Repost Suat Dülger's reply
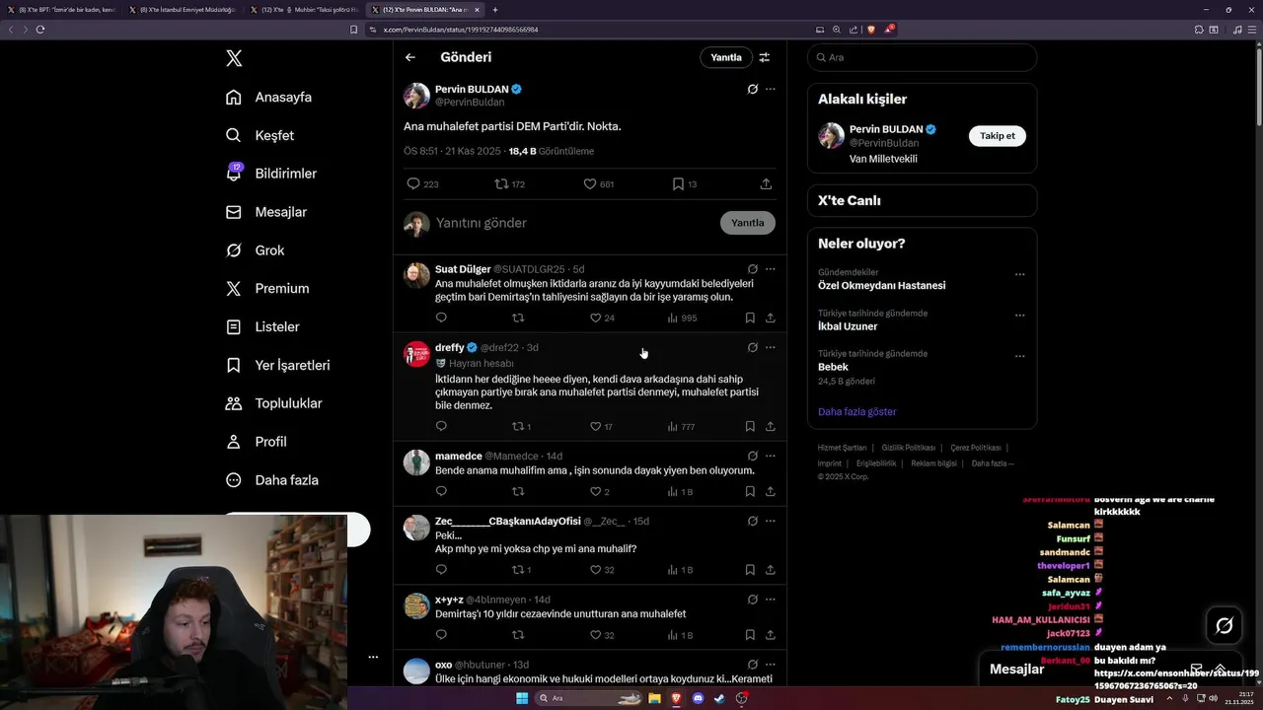The width and height of the screenshot is (1263, 710). (518, 318)
